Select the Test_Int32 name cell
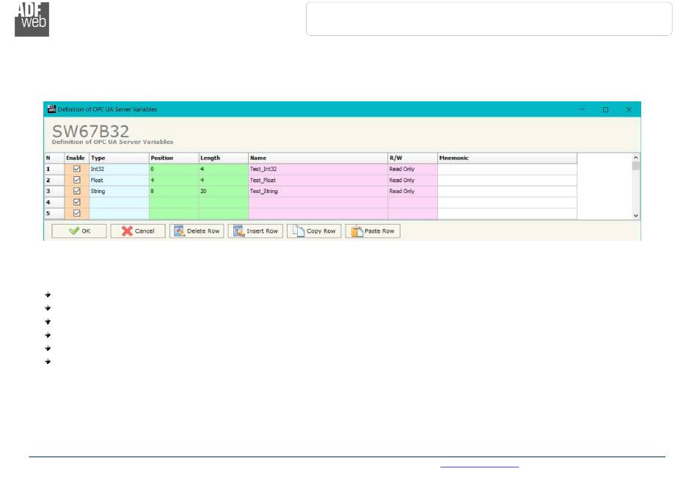Viewport: 697px width, 480px height. 318,169
